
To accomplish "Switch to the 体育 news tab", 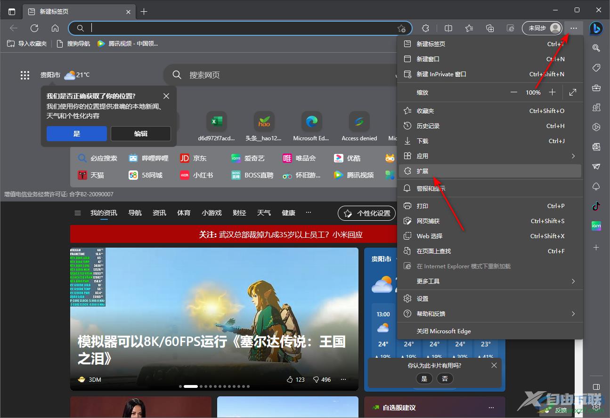I will tap(184, 213).
